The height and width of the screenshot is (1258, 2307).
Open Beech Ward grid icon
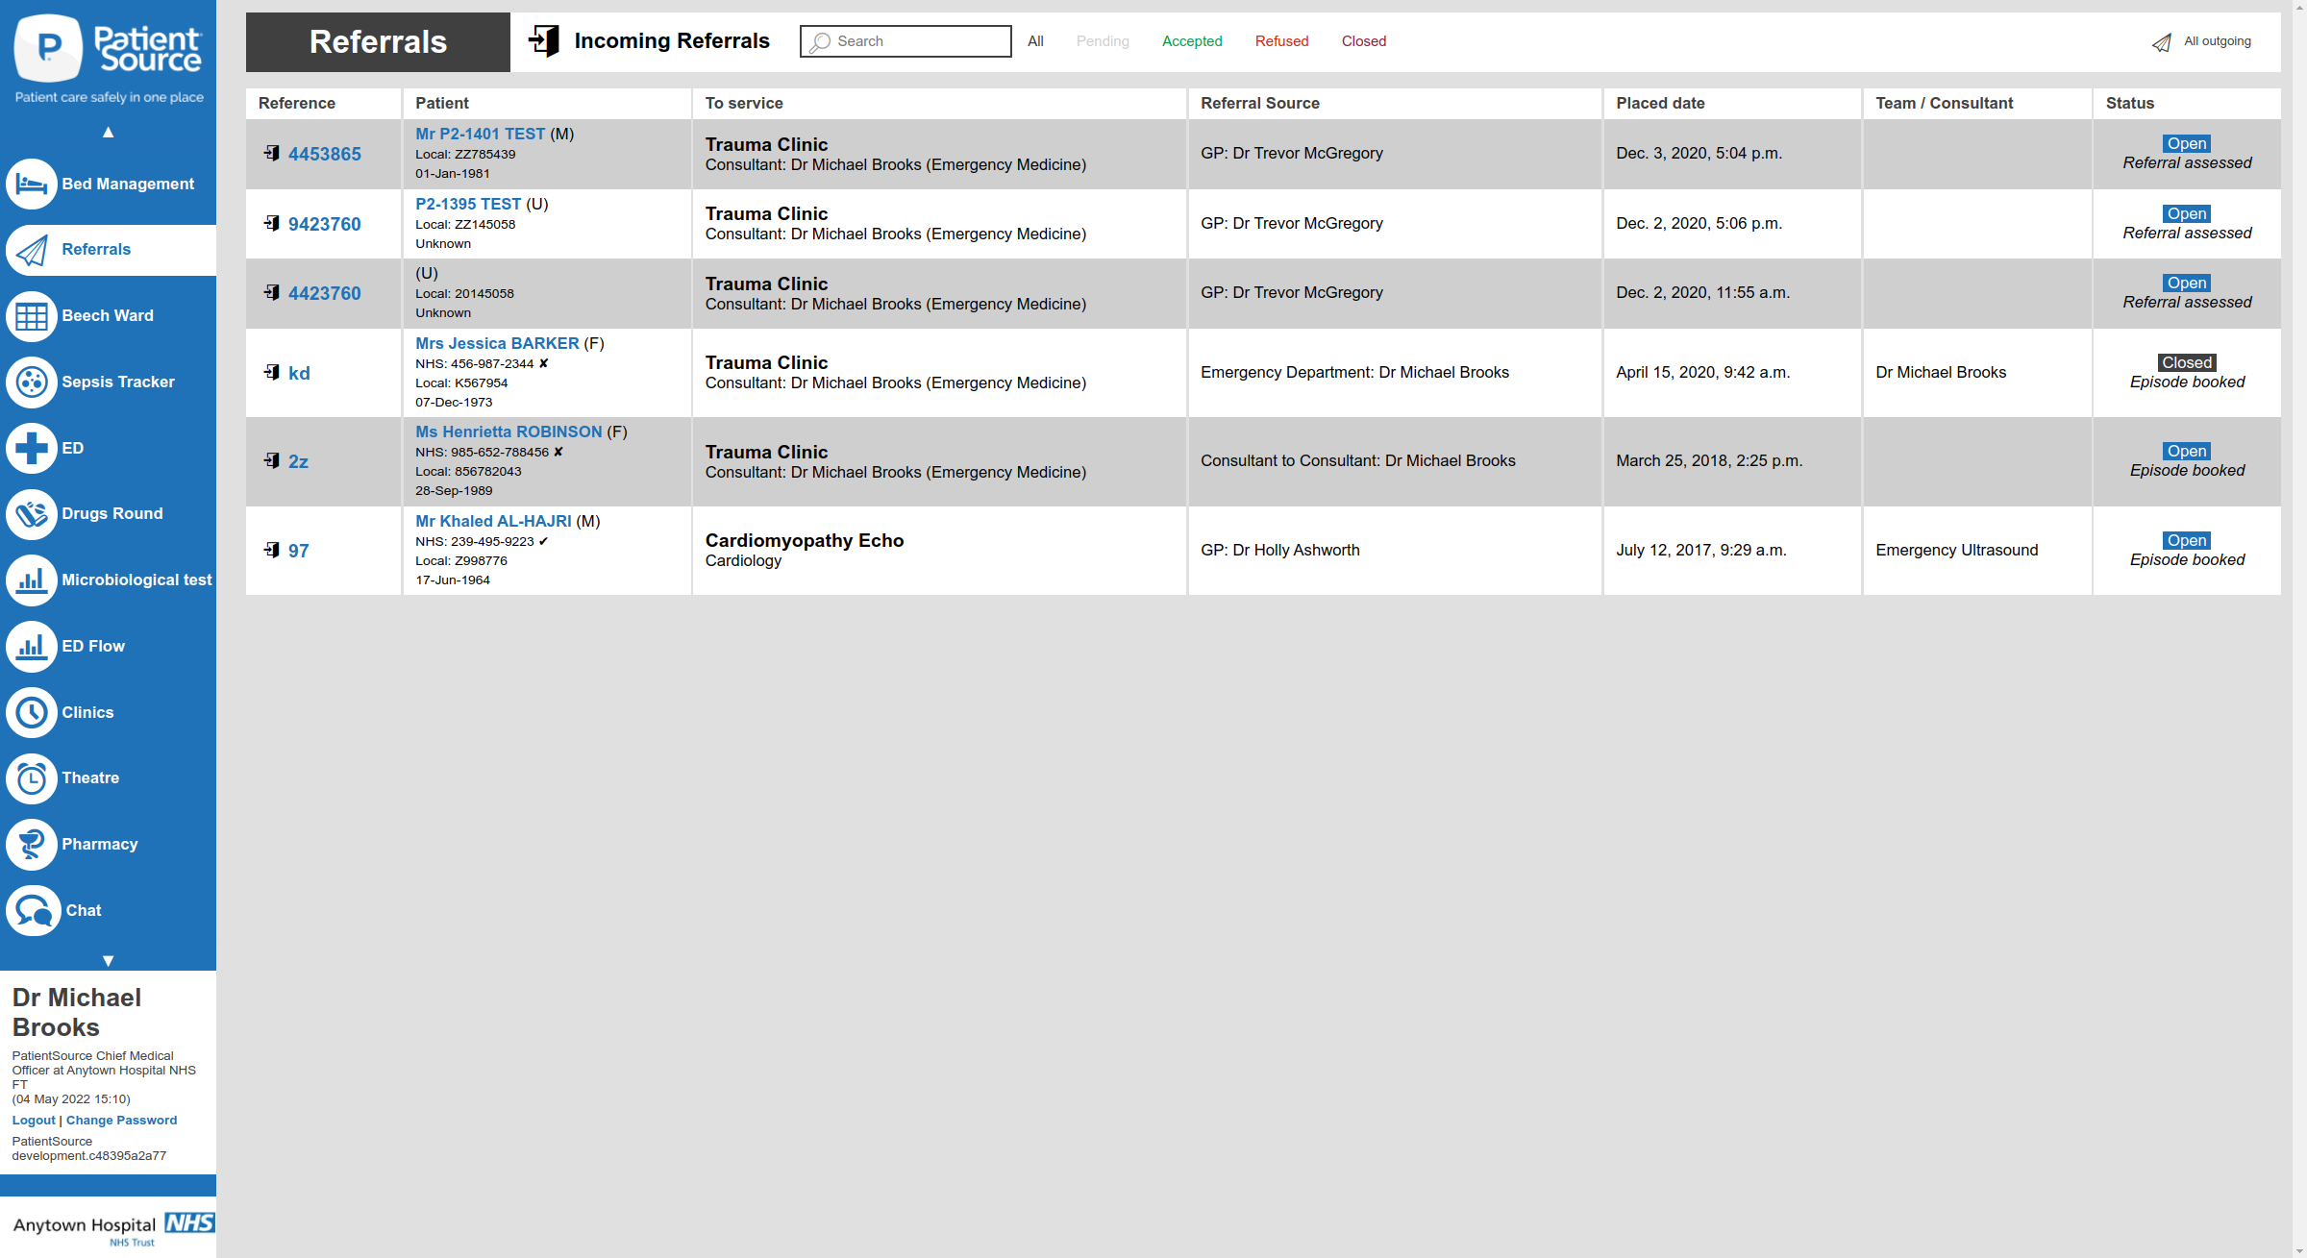[32, 316]
